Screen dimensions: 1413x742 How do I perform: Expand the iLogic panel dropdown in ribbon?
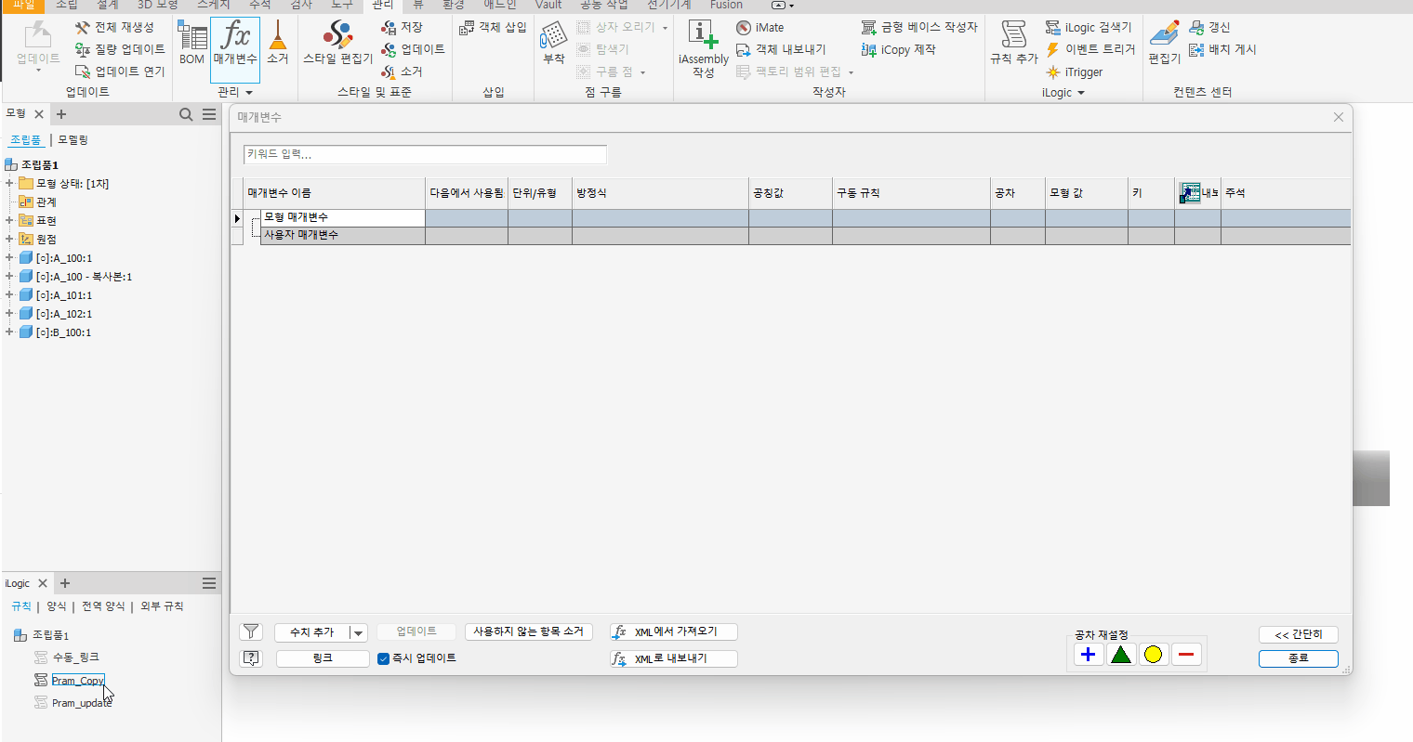(1081, 93)
